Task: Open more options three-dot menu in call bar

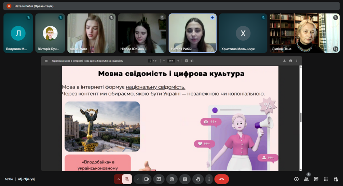Action: (x=209, y=179)
